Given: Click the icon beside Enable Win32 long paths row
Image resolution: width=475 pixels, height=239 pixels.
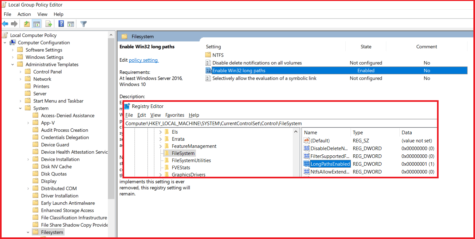Looking at the screenshot, I should click(209, 70).
